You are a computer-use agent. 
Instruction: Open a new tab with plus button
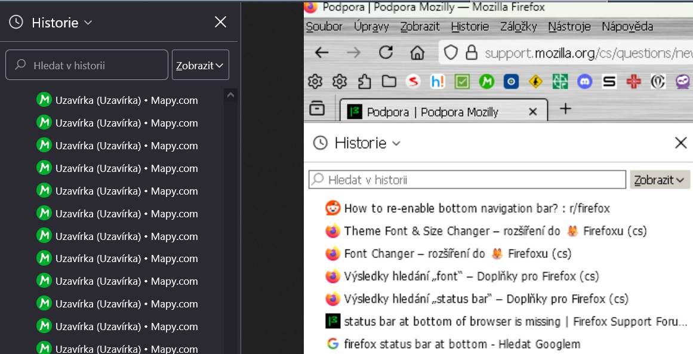(x=566, y=108)
